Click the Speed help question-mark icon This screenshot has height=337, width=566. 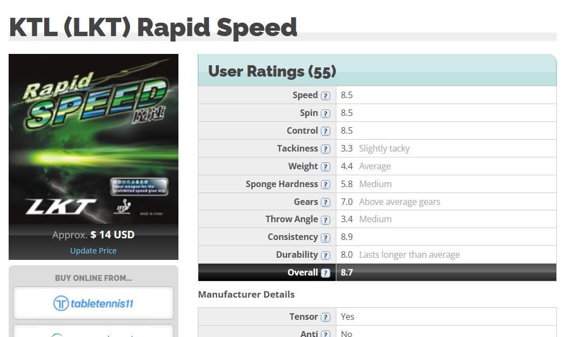click(x=325, y=96)
